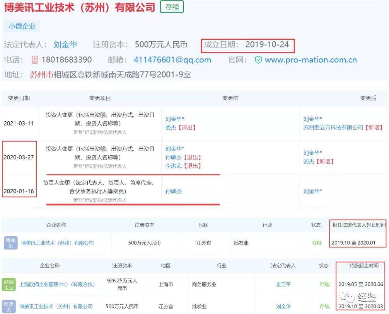
Task: Open 李洪武 investor link
Action: tap(173, 166)
